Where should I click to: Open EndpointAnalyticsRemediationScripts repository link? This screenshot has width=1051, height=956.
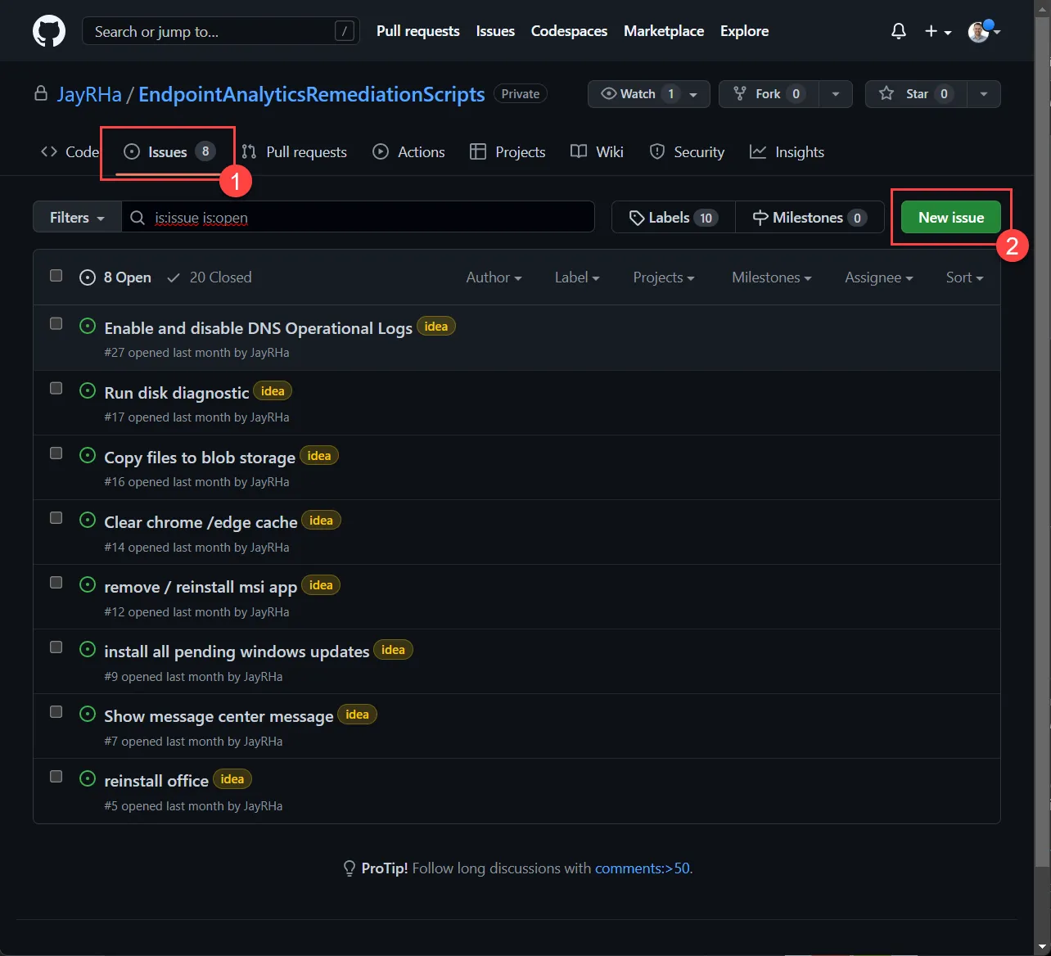[x=312, y=94]
